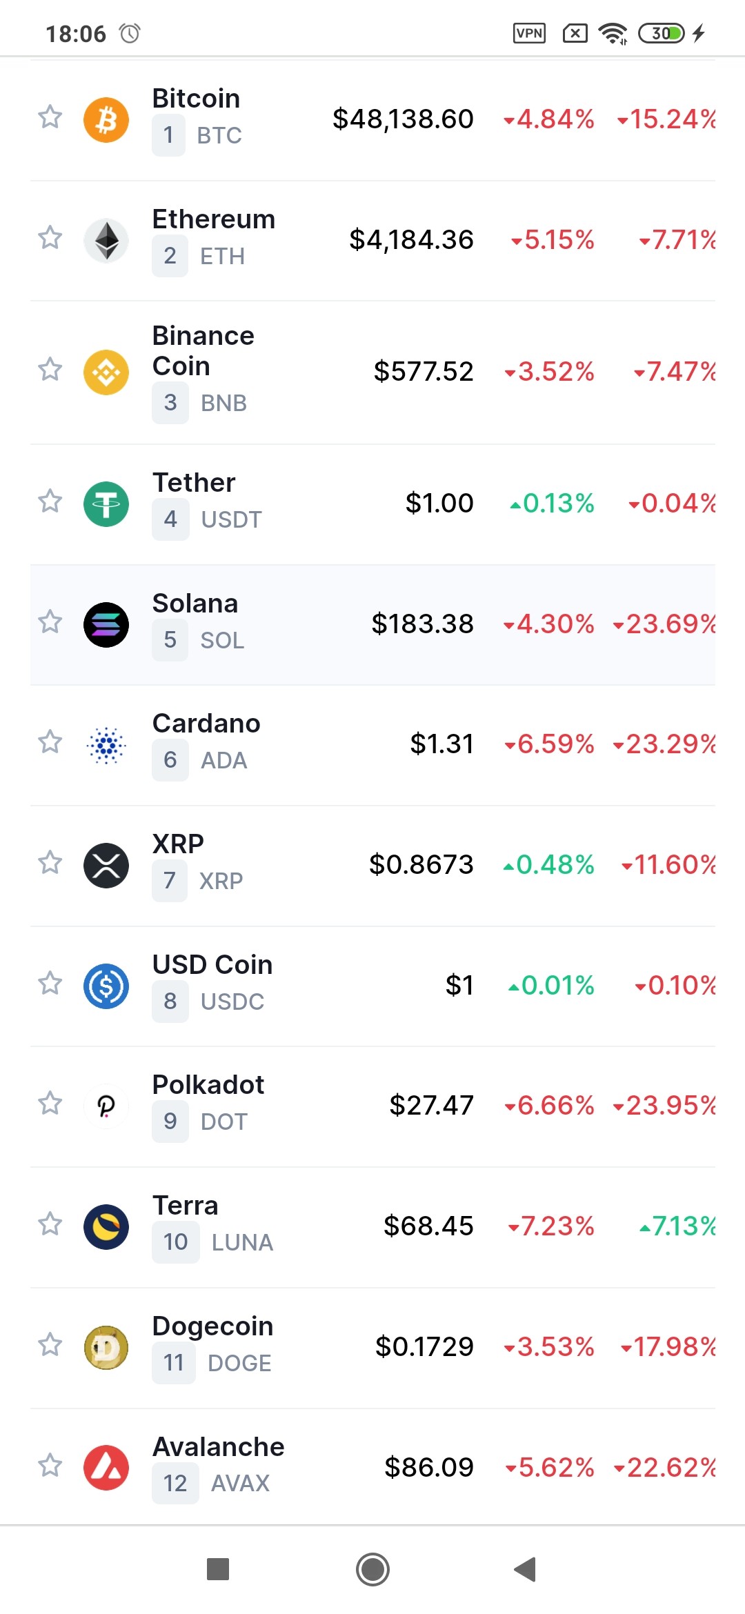
Task: Open the Solana logo icon
Action: pyautogui.click(x=106, y=625)
